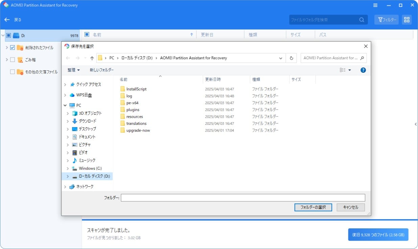Go back with the 戻る arrow
418x249 pixels.
click(x=7, y=20)
